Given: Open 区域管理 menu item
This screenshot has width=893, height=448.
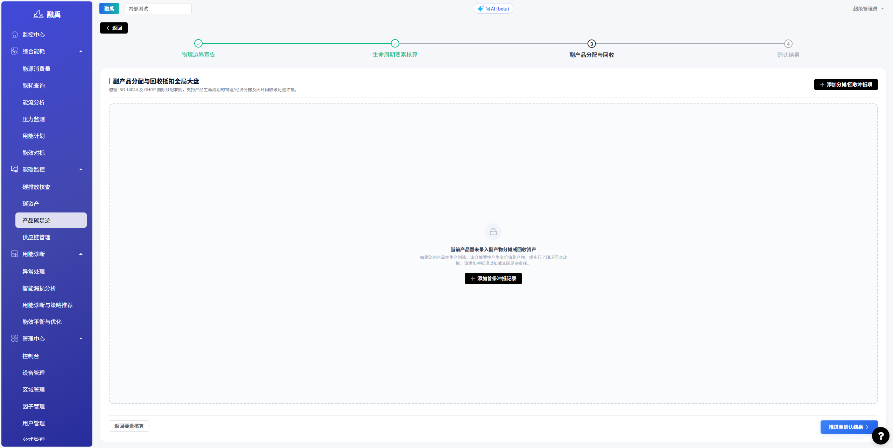Looking at the screenshot, I should pyautogui.click(x=51, y=390).
